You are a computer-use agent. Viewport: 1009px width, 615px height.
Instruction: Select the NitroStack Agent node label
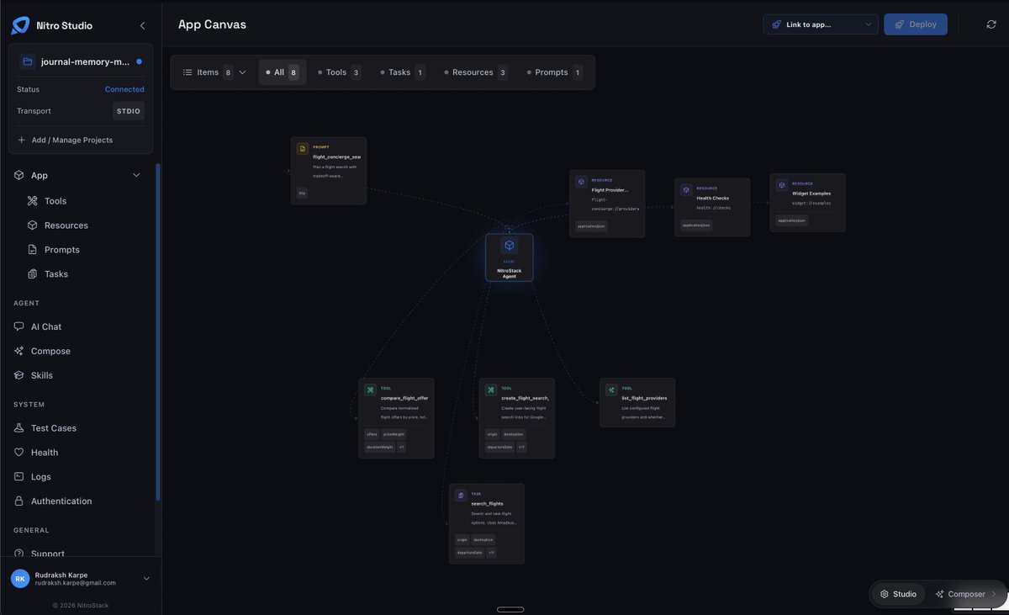(x=510, y=273)
